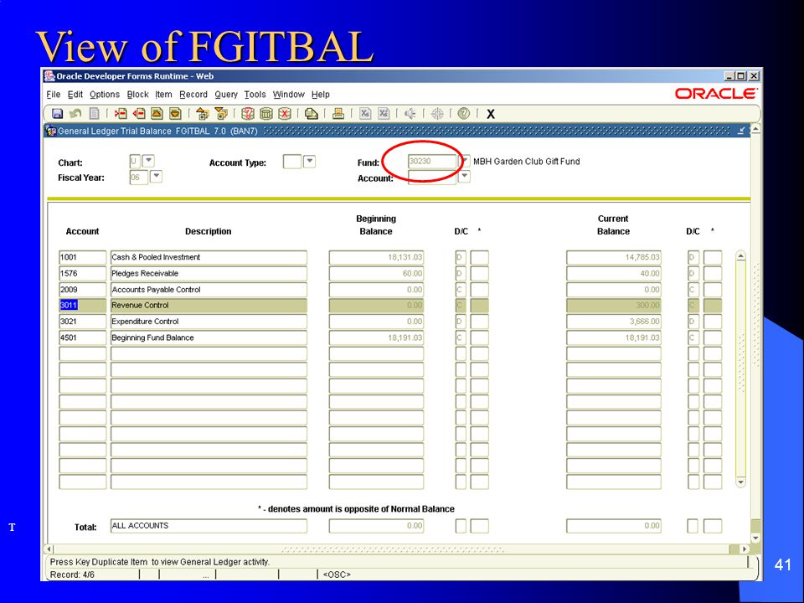This screenshot has width=804, height=603.
Task: Open the Help menu
Action: (x=321, y=95)
